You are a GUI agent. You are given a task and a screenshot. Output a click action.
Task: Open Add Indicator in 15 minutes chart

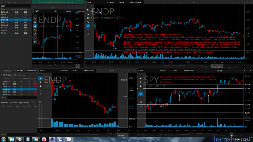88,71
